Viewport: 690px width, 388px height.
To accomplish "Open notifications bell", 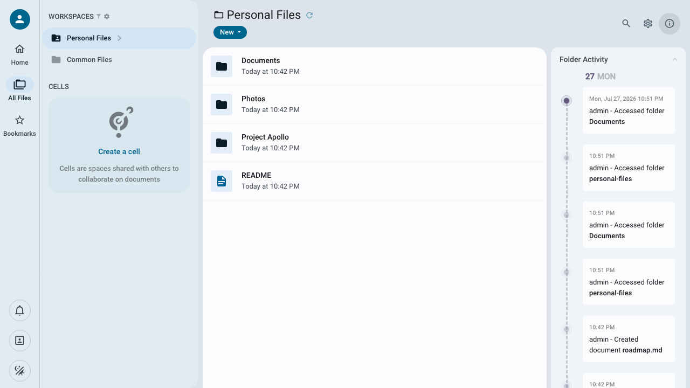I will tap(20, 310).
